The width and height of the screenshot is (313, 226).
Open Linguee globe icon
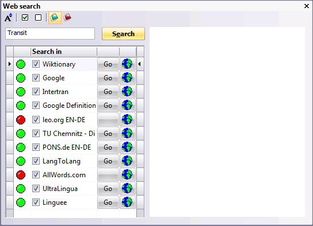[x=127, y=202]
